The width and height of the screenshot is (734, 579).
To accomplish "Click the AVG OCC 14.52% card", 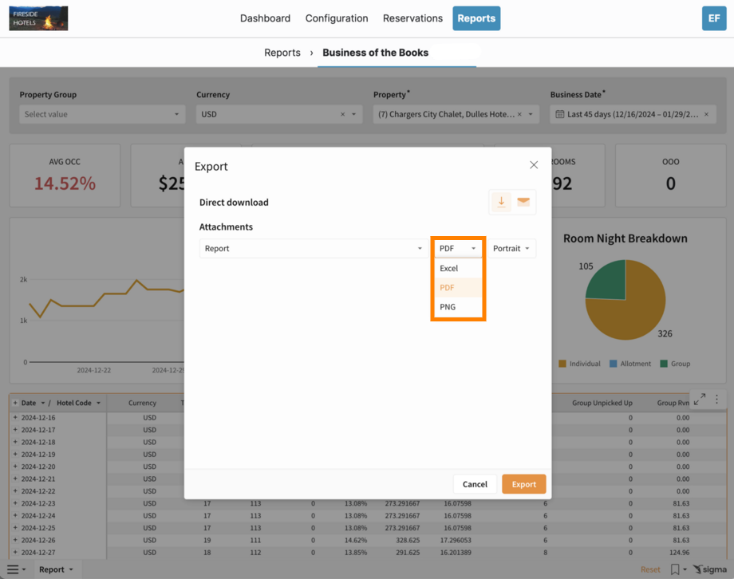I will 65,175.
